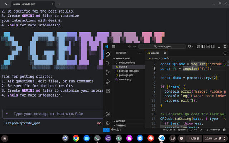Screen dimensions: 229x143
Task: Go back with VS Code navigation arrow
Action: (130, 46)
